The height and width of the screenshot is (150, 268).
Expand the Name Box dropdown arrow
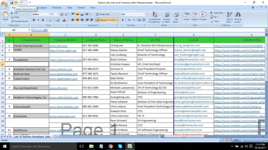point(29,30)
